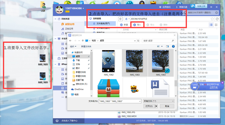Click the favorite star icon in path bar

tap(212, 19)
